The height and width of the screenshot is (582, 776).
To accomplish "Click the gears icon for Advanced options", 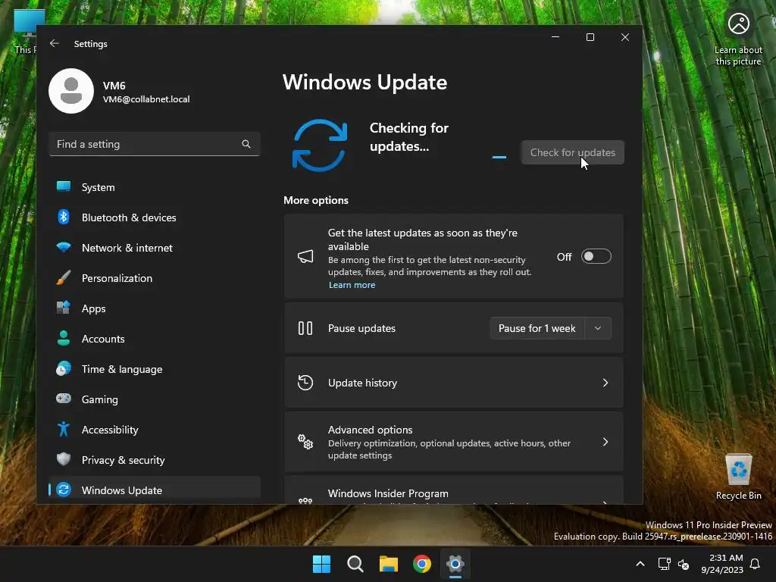I will point(305,442).
